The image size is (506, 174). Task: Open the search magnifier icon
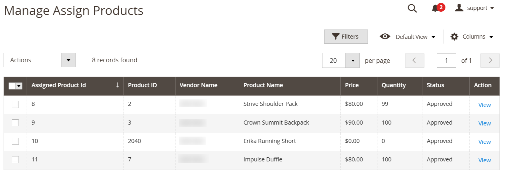[412, 8]
